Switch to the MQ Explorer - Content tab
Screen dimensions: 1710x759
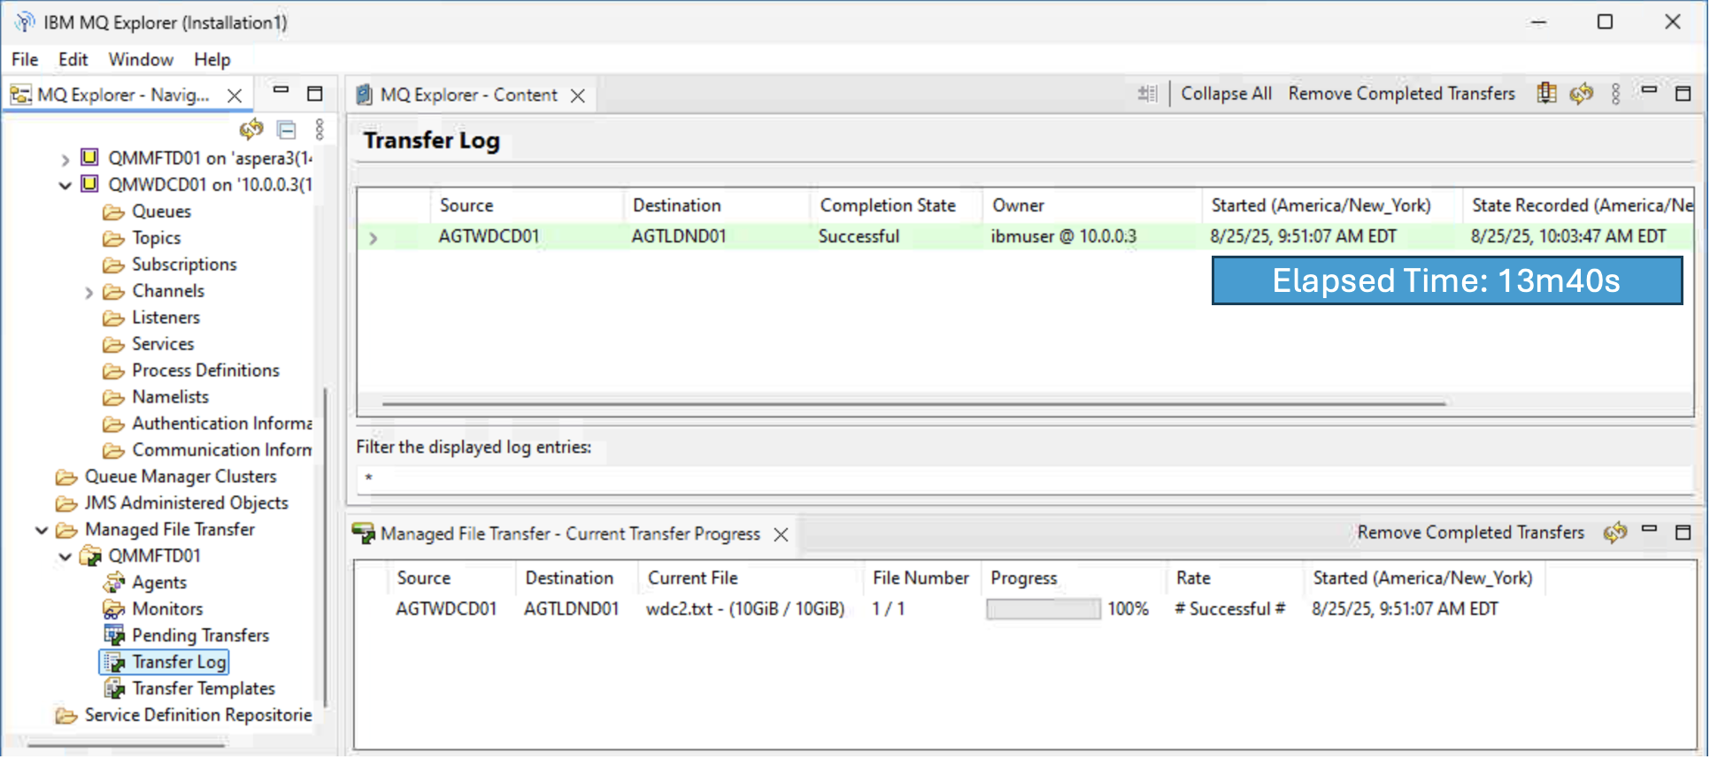point(468,95)
